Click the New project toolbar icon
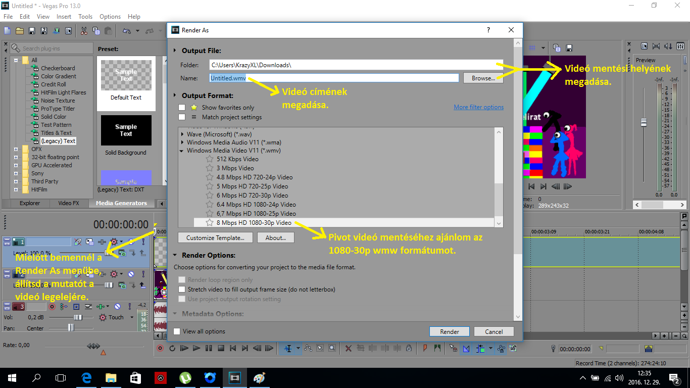This screenshot has height=388, width=690. (x=7, y=31)
